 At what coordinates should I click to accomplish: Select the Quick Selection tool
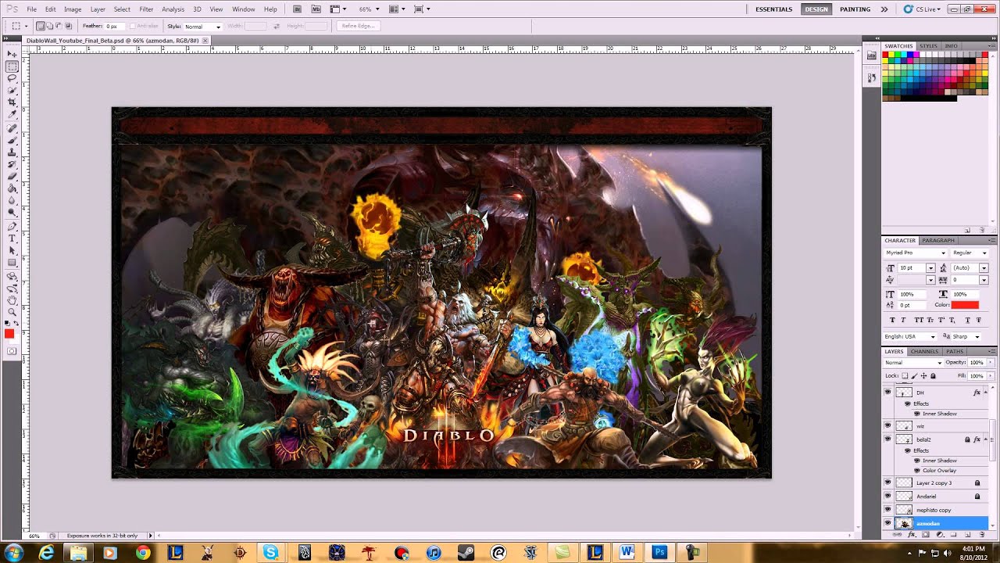click(x=12, y=90)
